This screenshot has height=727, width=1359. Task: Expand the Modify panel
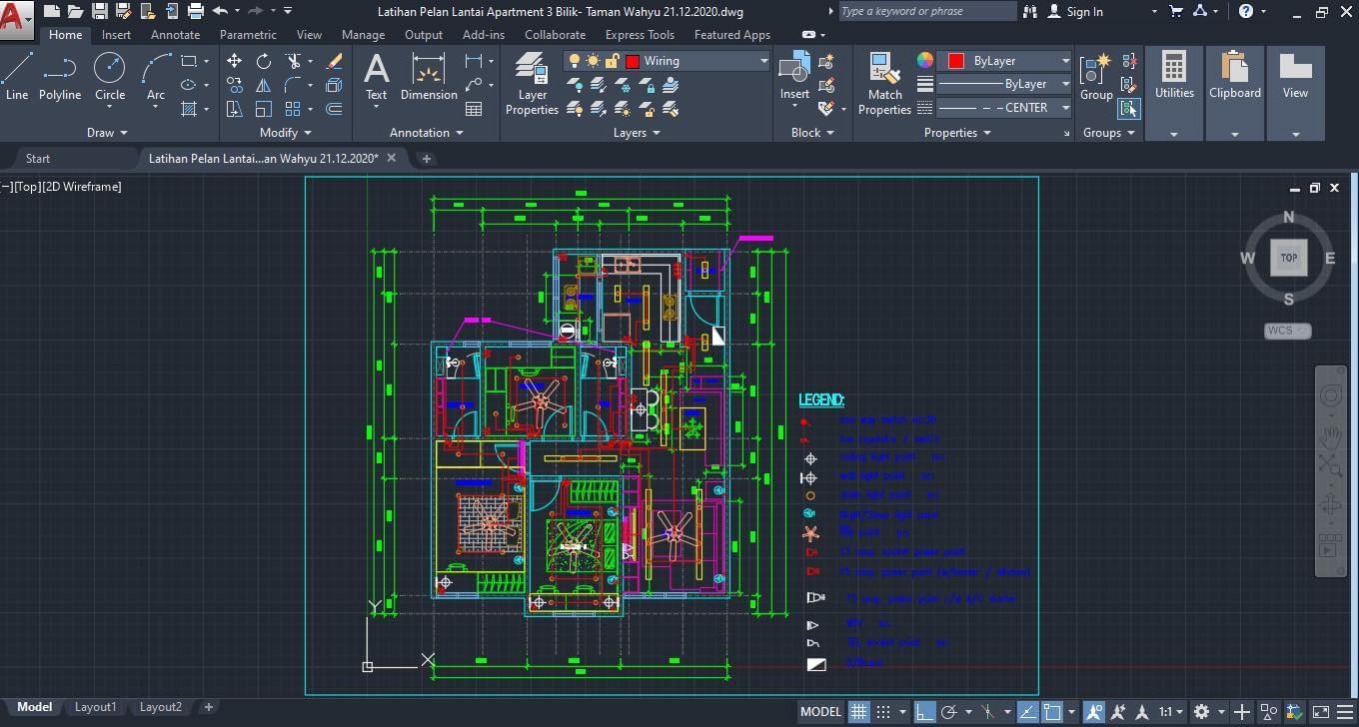[287, 133]
